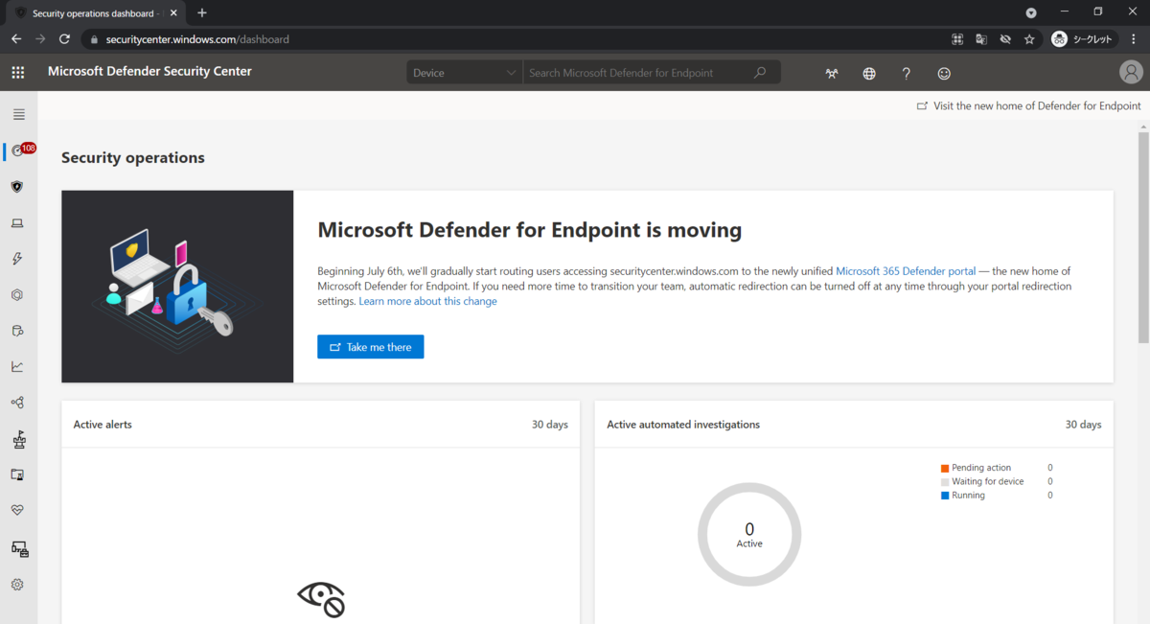Open the user account avatar

1131,73
